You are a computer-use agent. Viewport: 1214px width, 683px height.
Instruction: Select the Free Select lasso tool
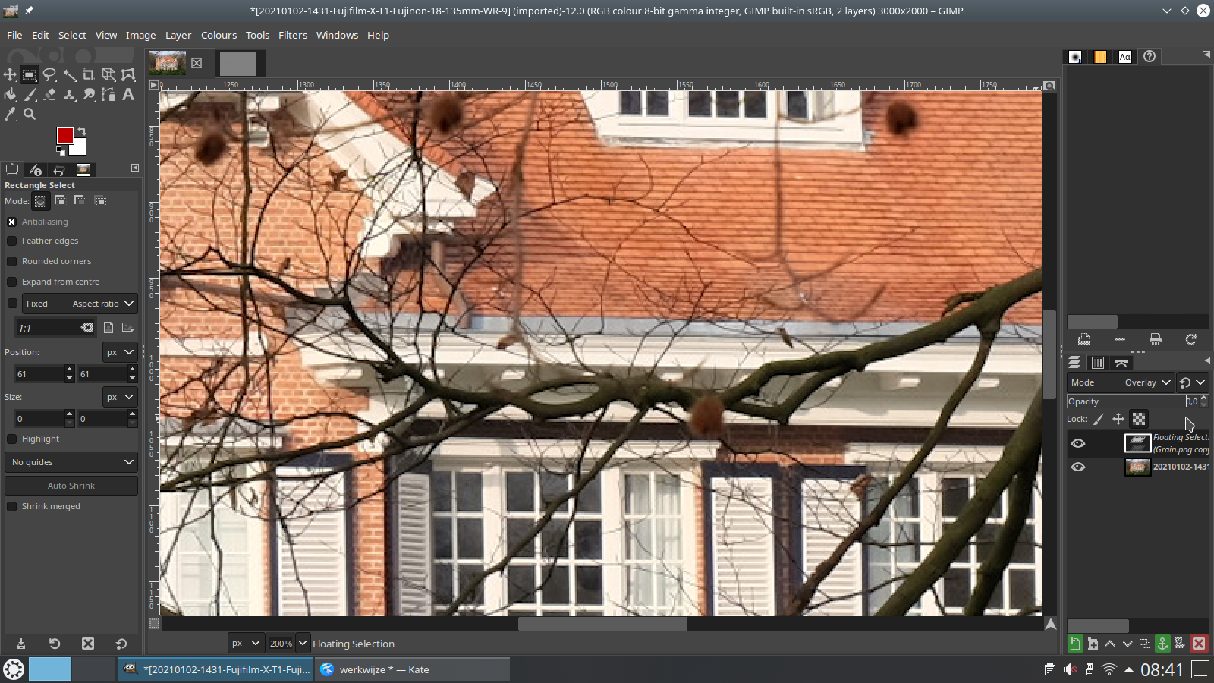click(x=49, y=74)
